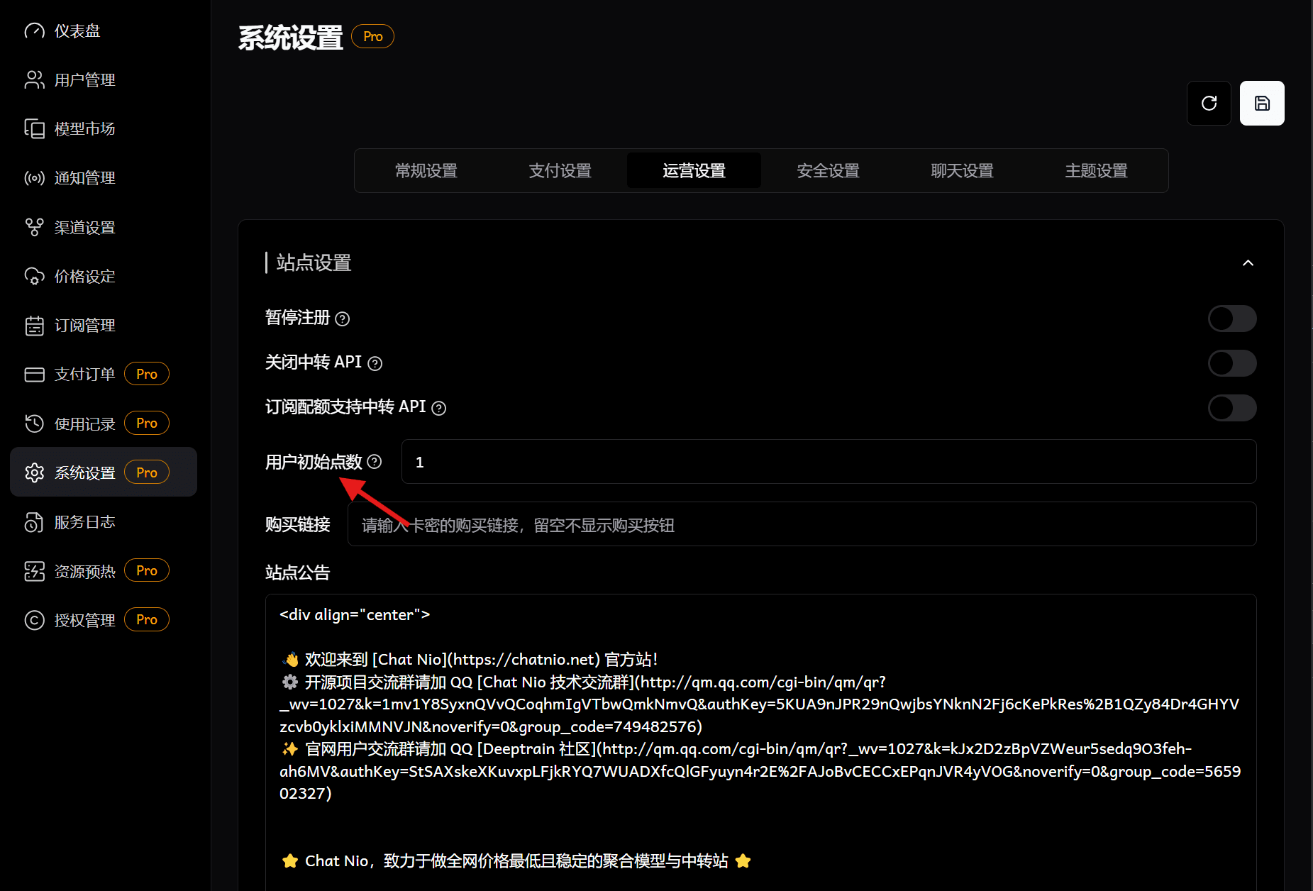
Task: Open 模型市场 in sidebar
Action: pos(104,128)
